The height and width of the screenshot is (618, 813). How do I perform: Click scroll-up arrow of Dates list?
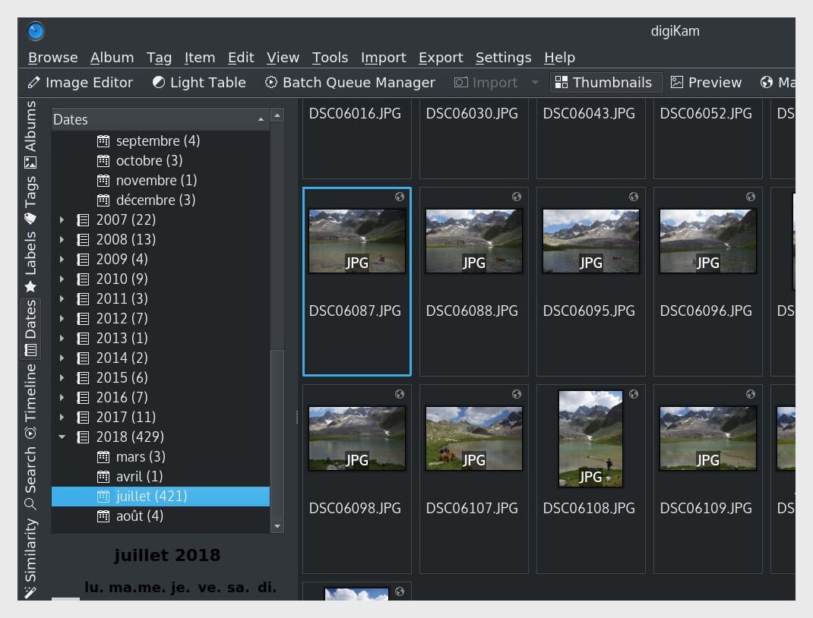click(x=277, y=115)
